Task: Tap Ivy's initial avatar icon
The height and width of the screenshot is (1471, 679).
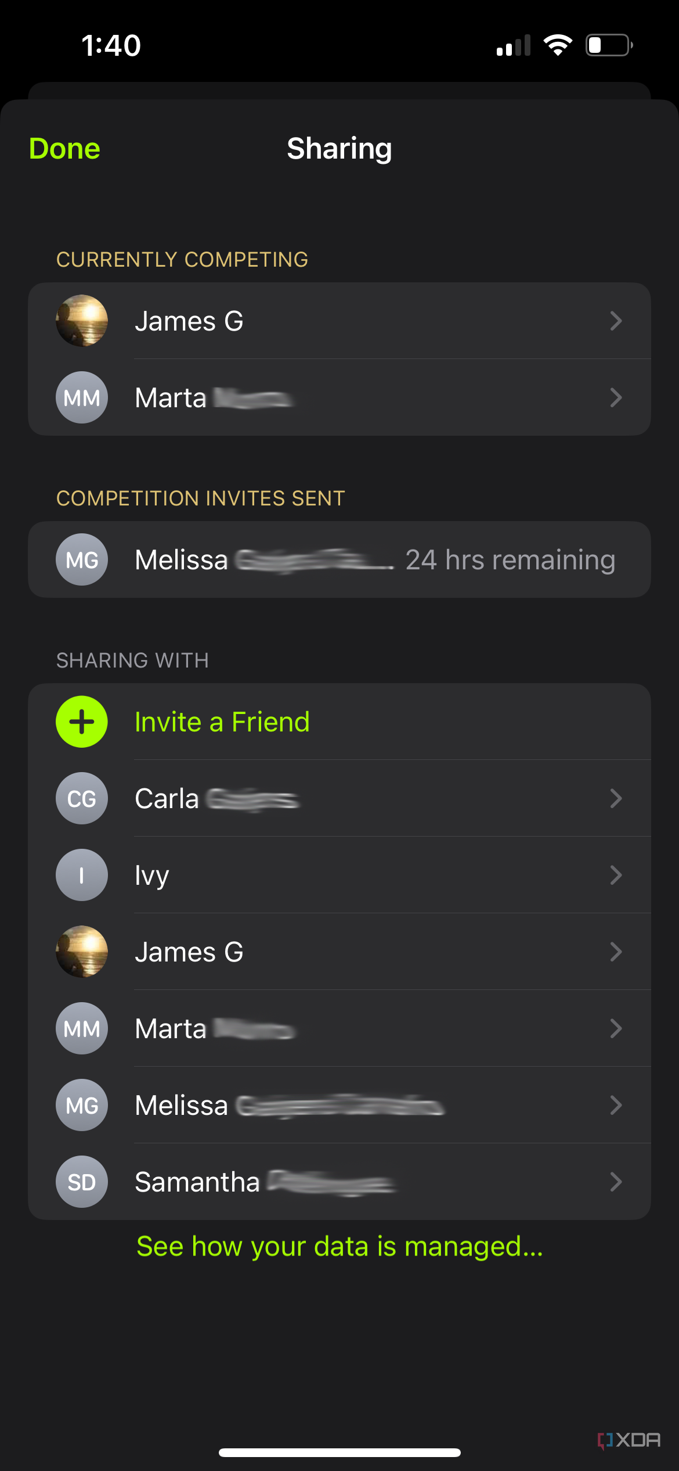Action: tap(82, 875)
